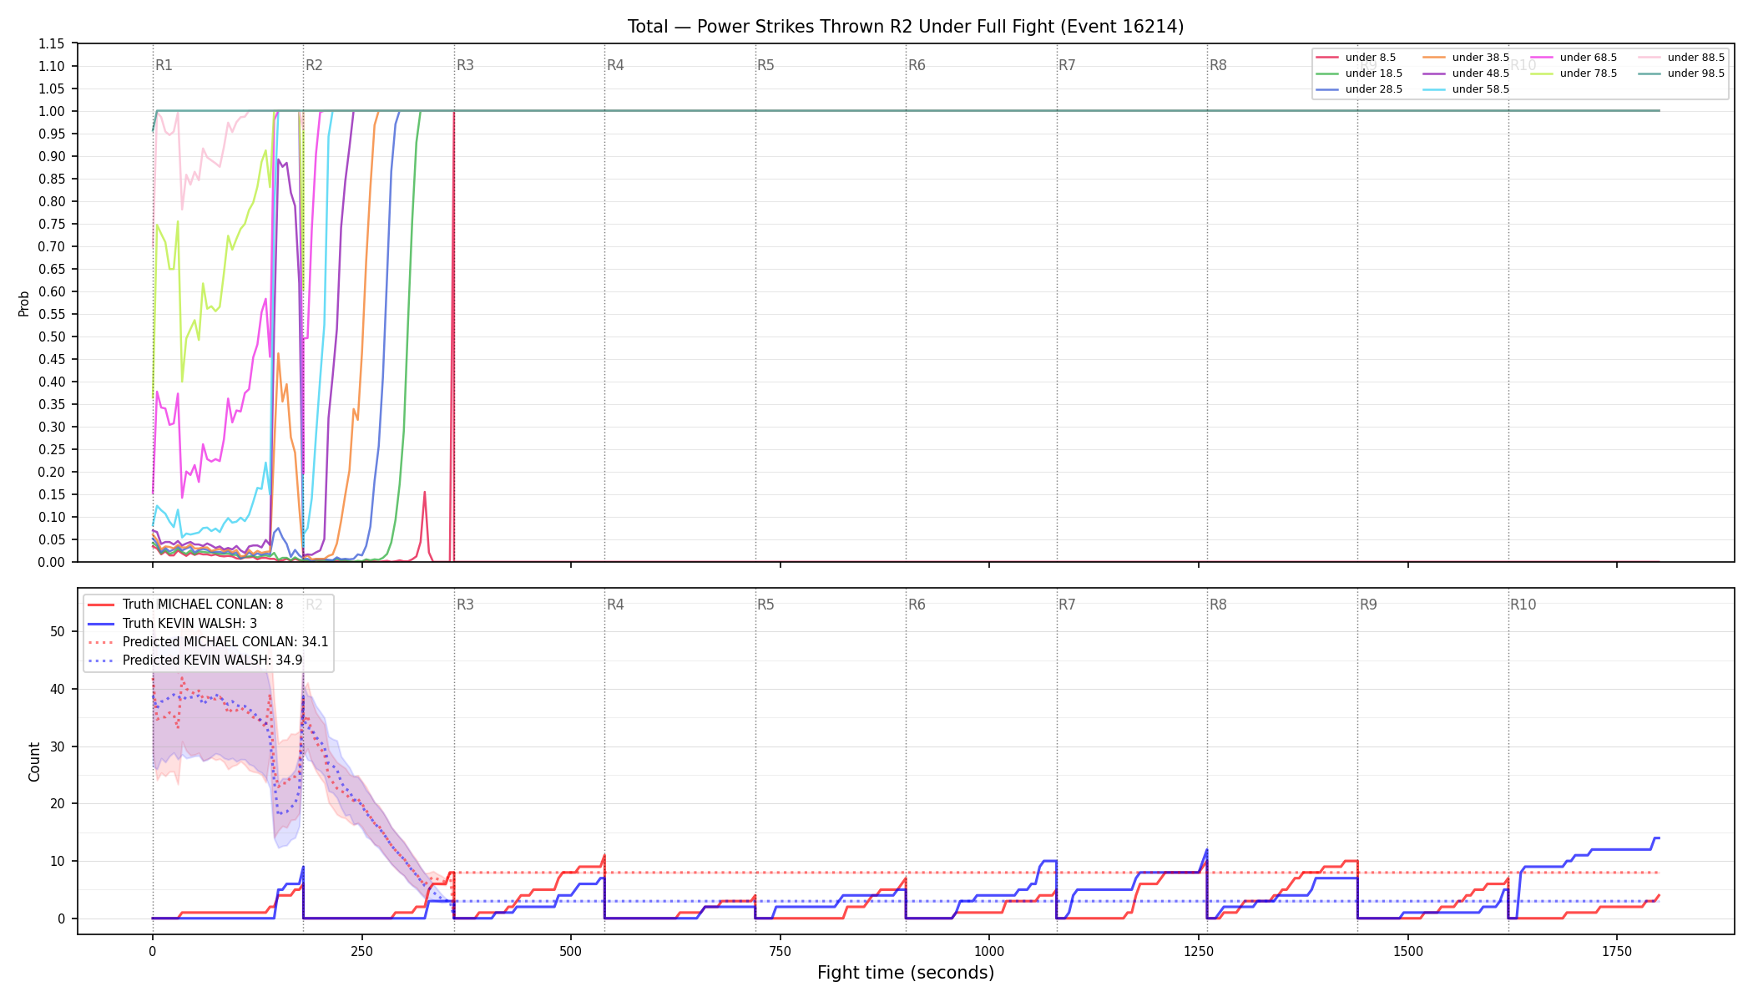Click the R9 round marker in count chart
Screen dimensions: 1753x1002
(x=1368, y=605)
